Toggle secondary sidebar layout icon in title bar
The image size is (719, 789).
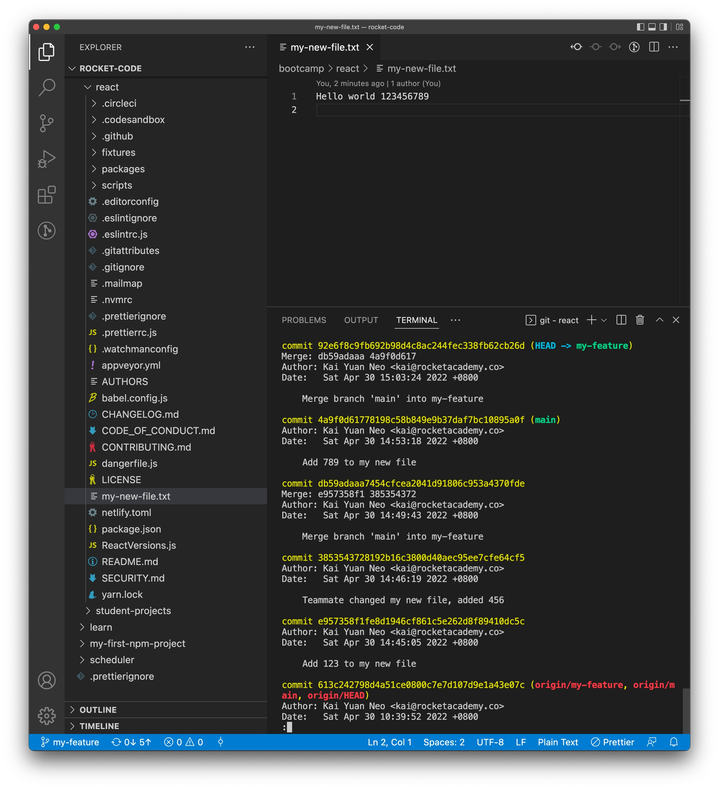tap(663, 27)
